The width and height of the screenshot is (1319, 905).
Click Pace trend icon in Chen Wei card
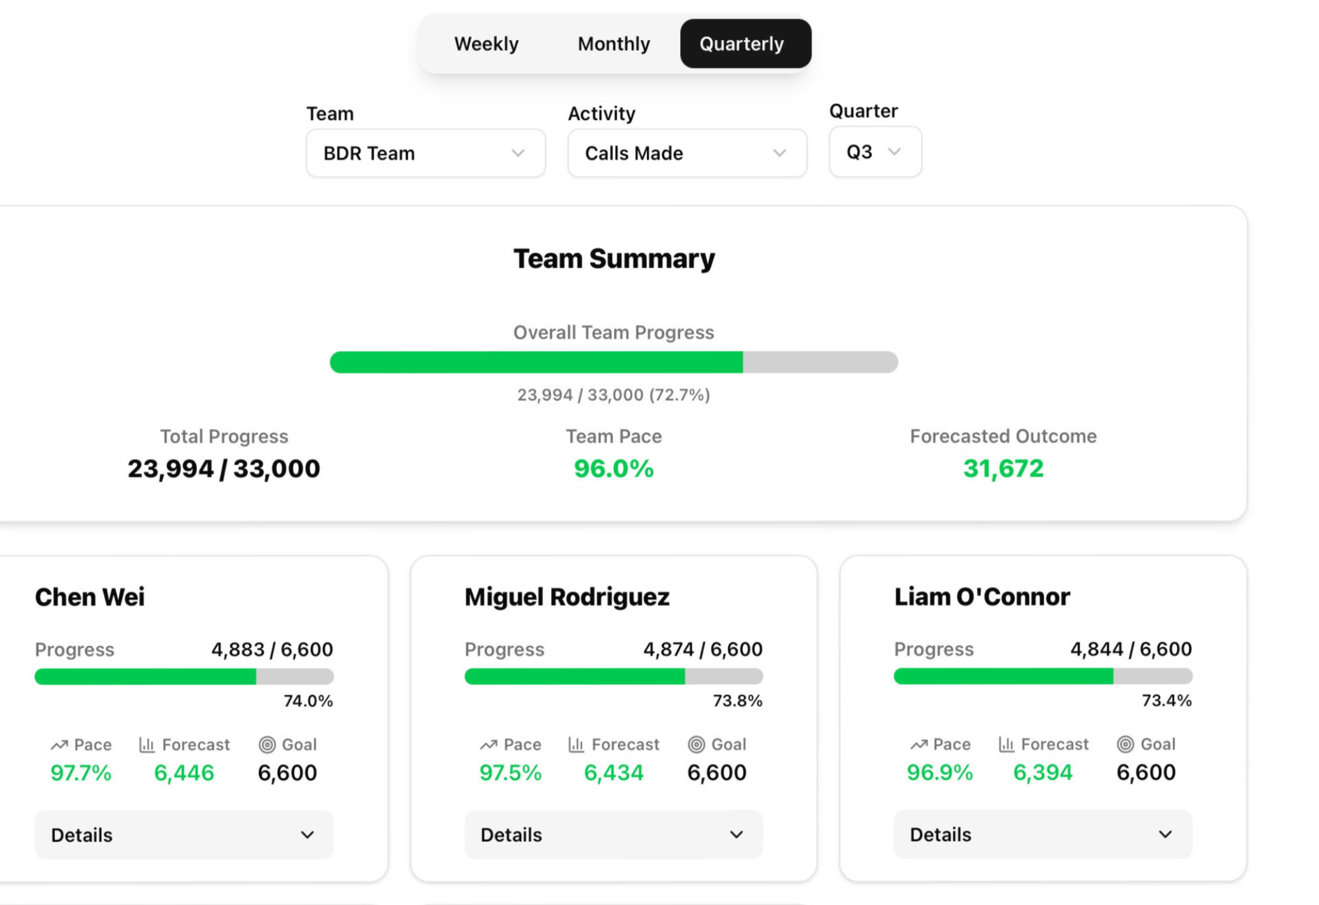[59, 745]
